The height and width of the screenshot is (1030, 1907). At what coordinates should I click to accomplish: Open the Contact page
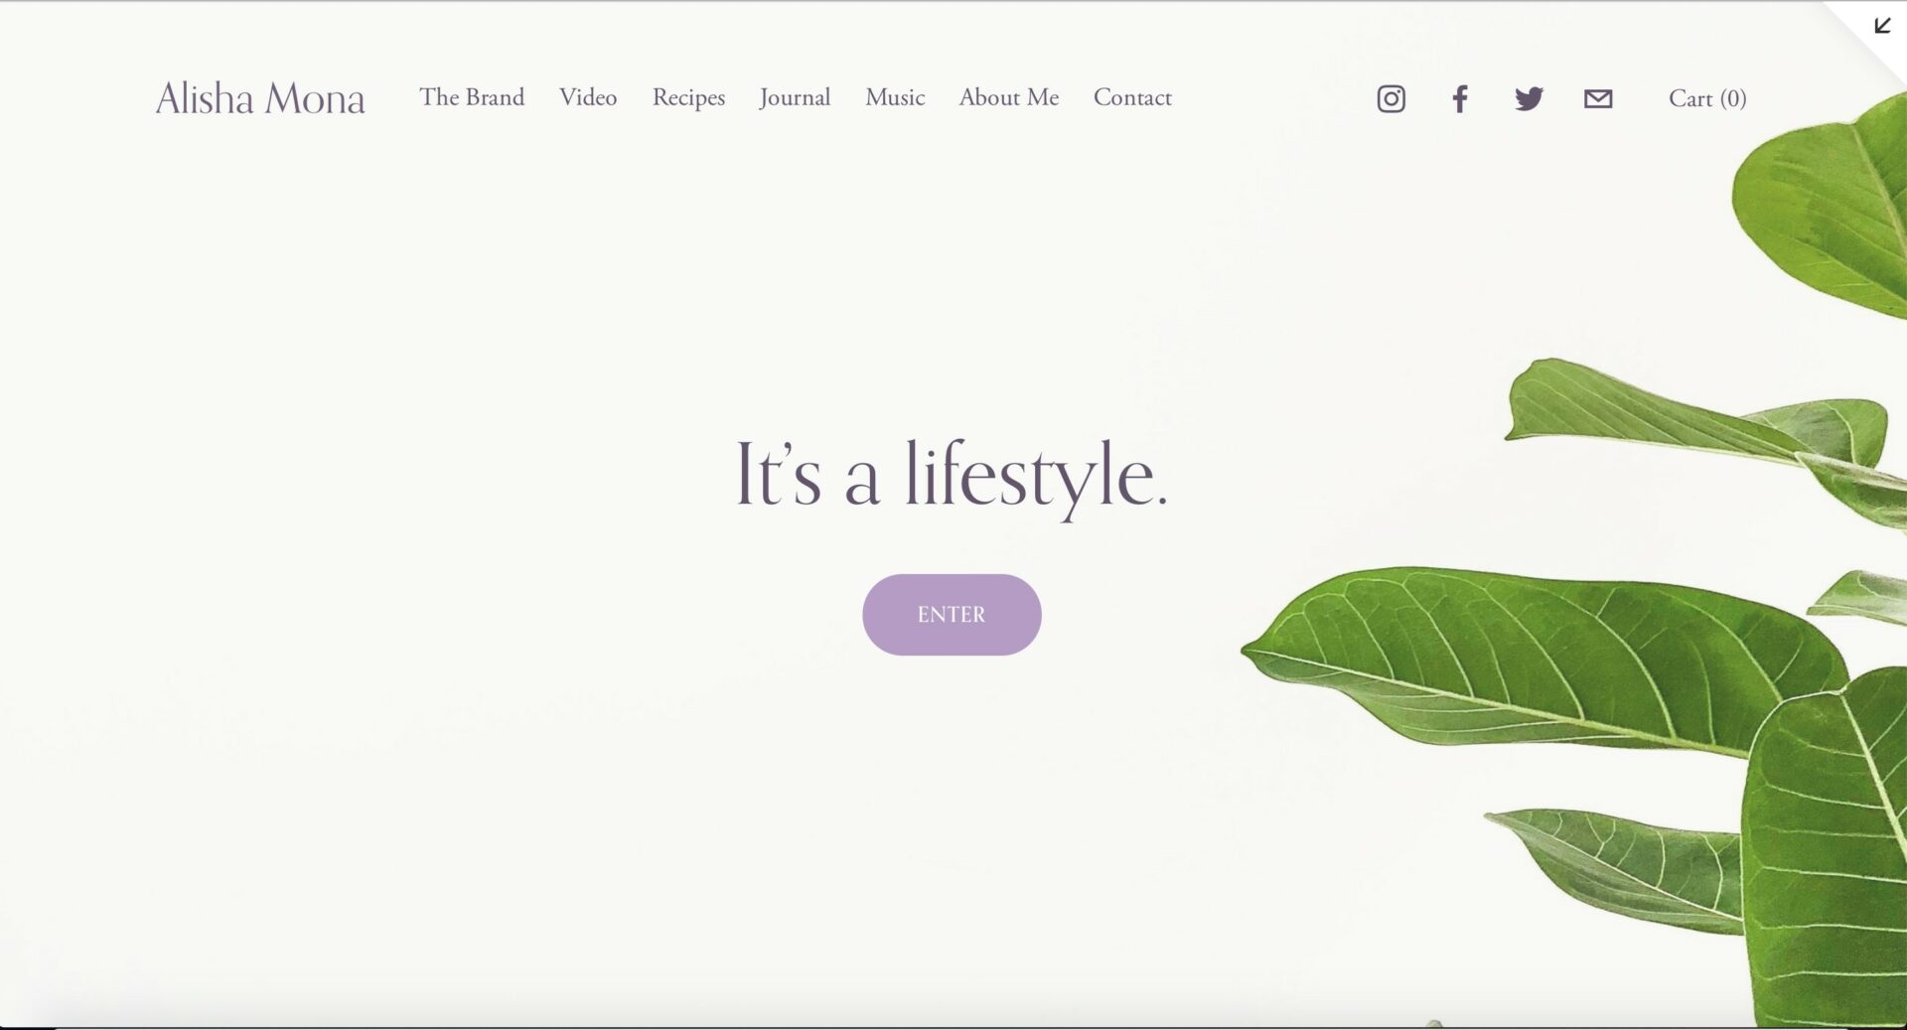[x=1132, y=97]
